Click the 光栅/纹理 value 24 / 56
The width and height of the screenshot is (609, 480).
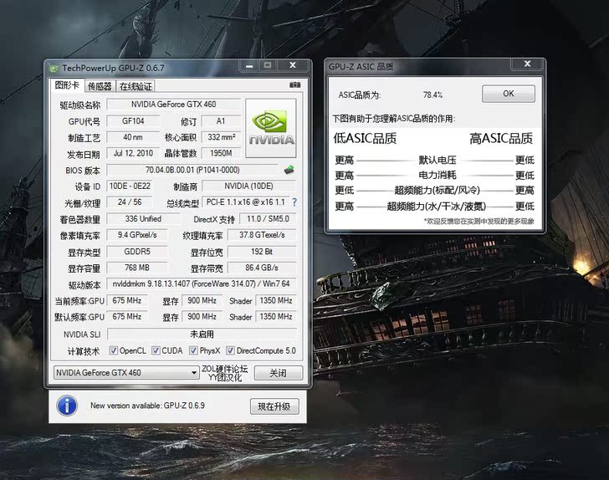(x=130, y=202)
